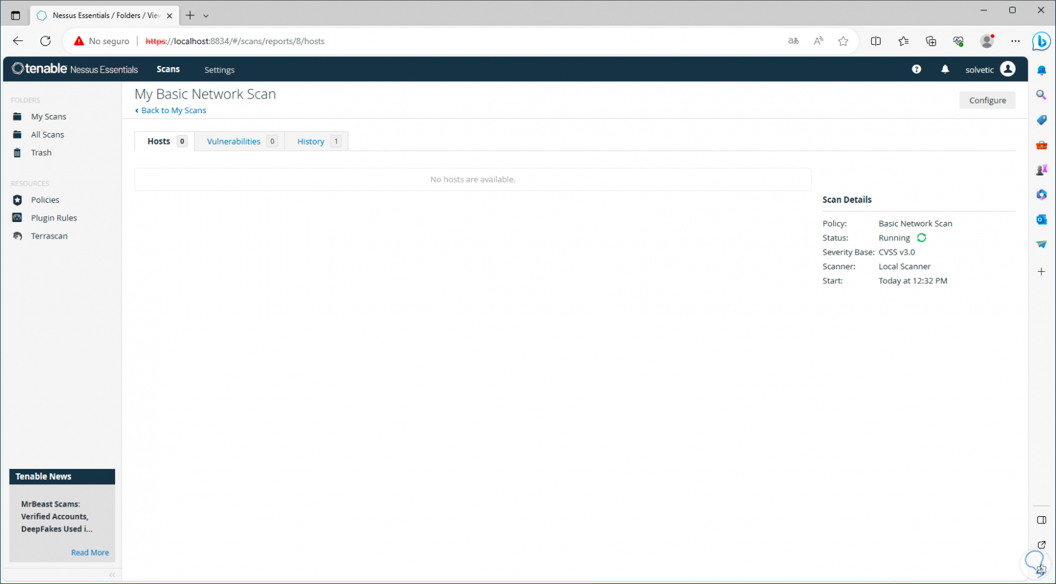Click the 'No hosts are available.' message
This screenshot has width=1056, height=584.
point(473,179)
